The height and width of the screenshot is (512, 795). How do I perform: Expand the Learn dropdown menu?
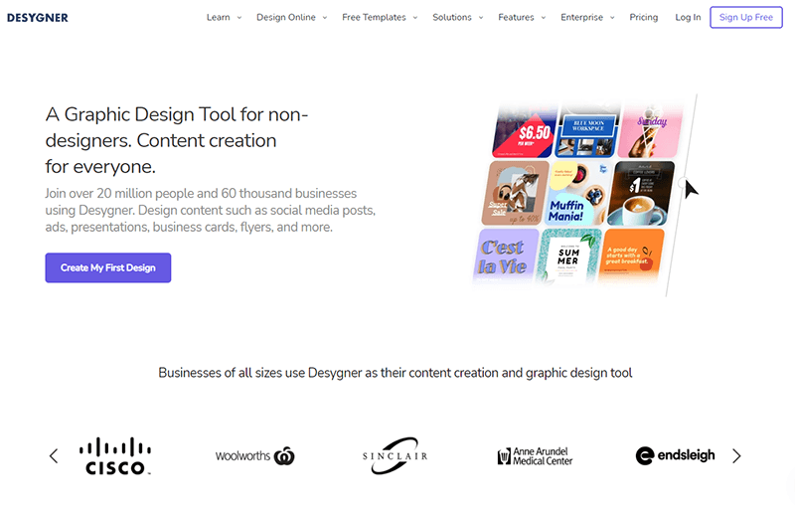(x=224, y=17)
